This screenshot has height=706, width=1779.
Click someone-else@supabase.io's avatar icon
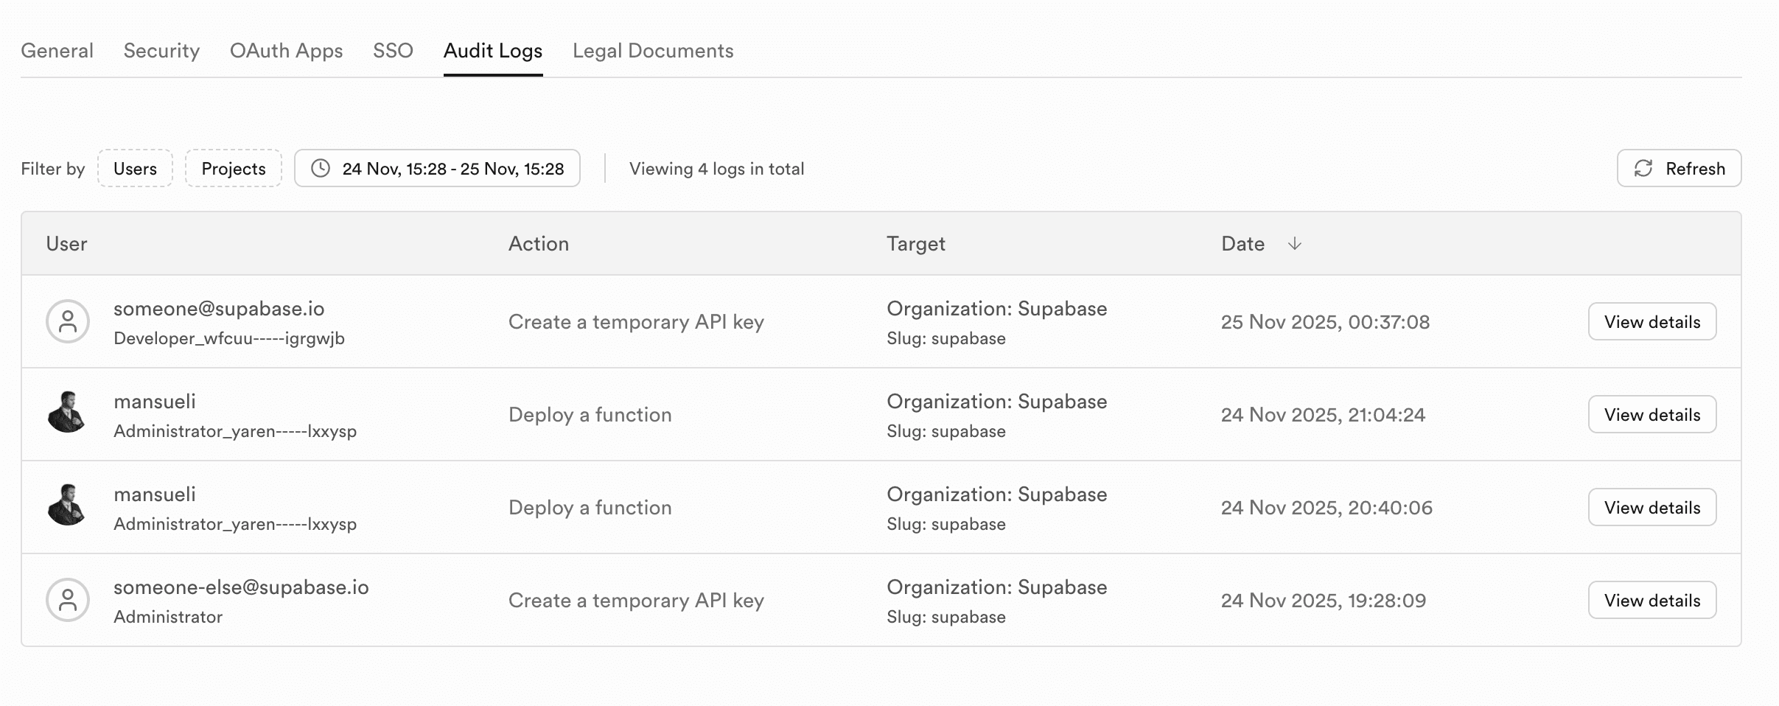tap(68, 600)
